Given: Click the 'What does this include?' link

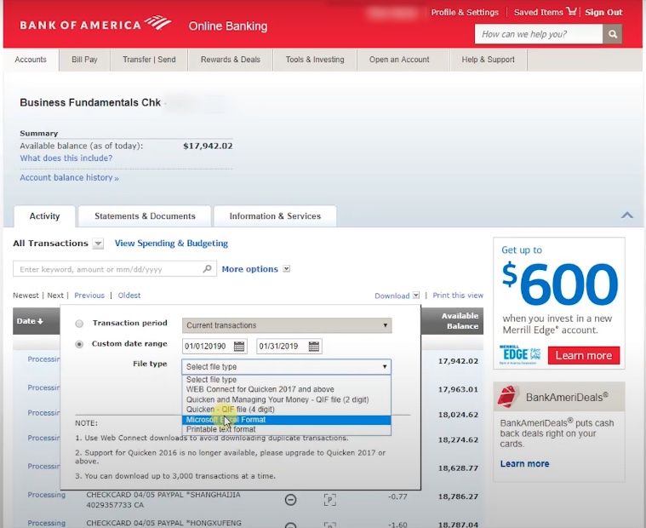Looking at the screenshot, I should [66, 158].
